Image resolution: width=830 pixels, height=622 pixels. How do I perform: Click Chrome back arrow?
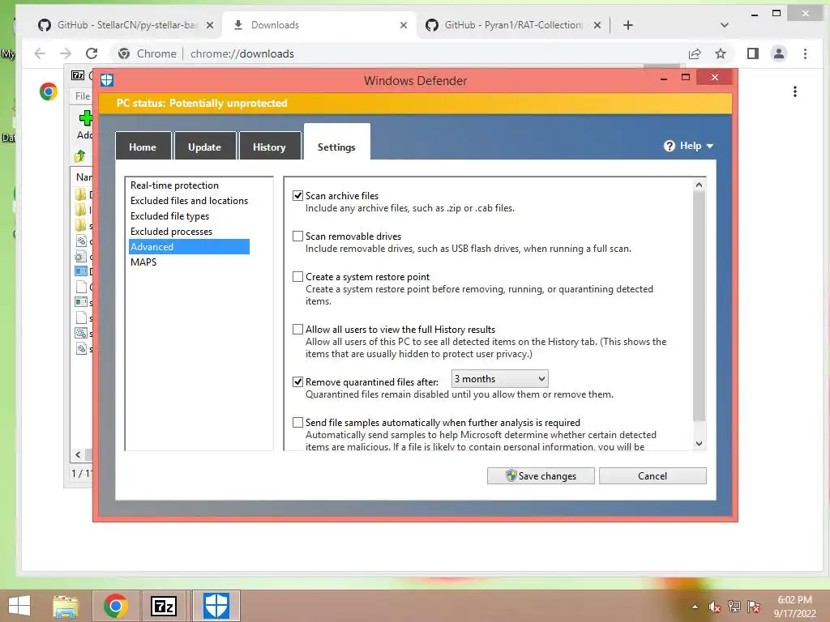point(40,53)
